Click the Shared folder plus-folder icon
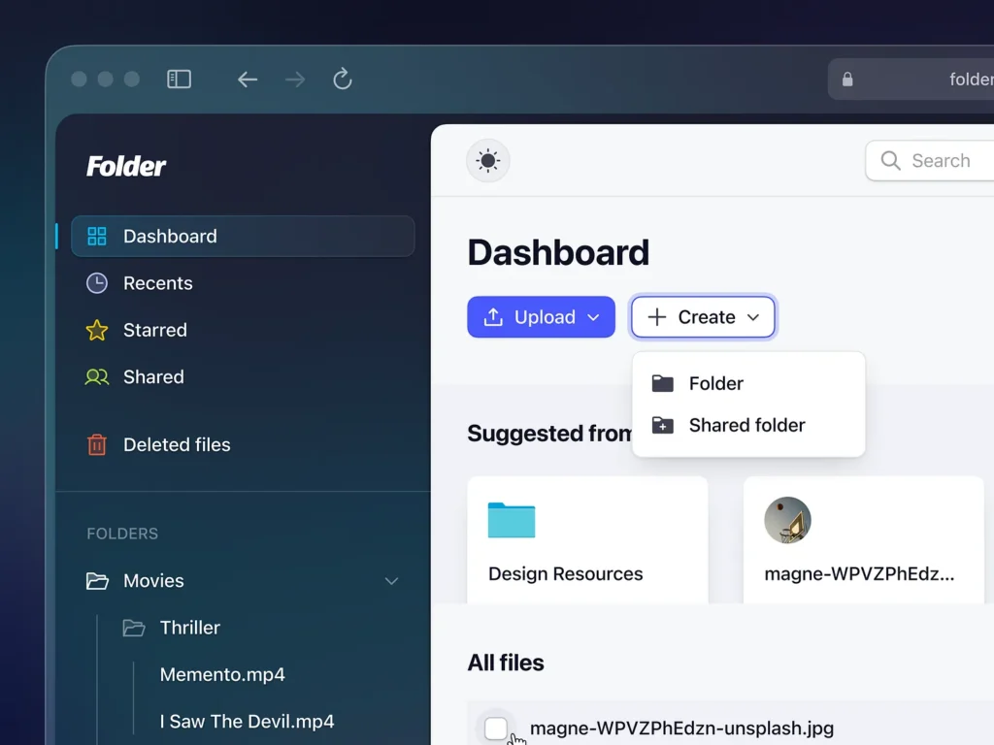 [x=662, y=425]
